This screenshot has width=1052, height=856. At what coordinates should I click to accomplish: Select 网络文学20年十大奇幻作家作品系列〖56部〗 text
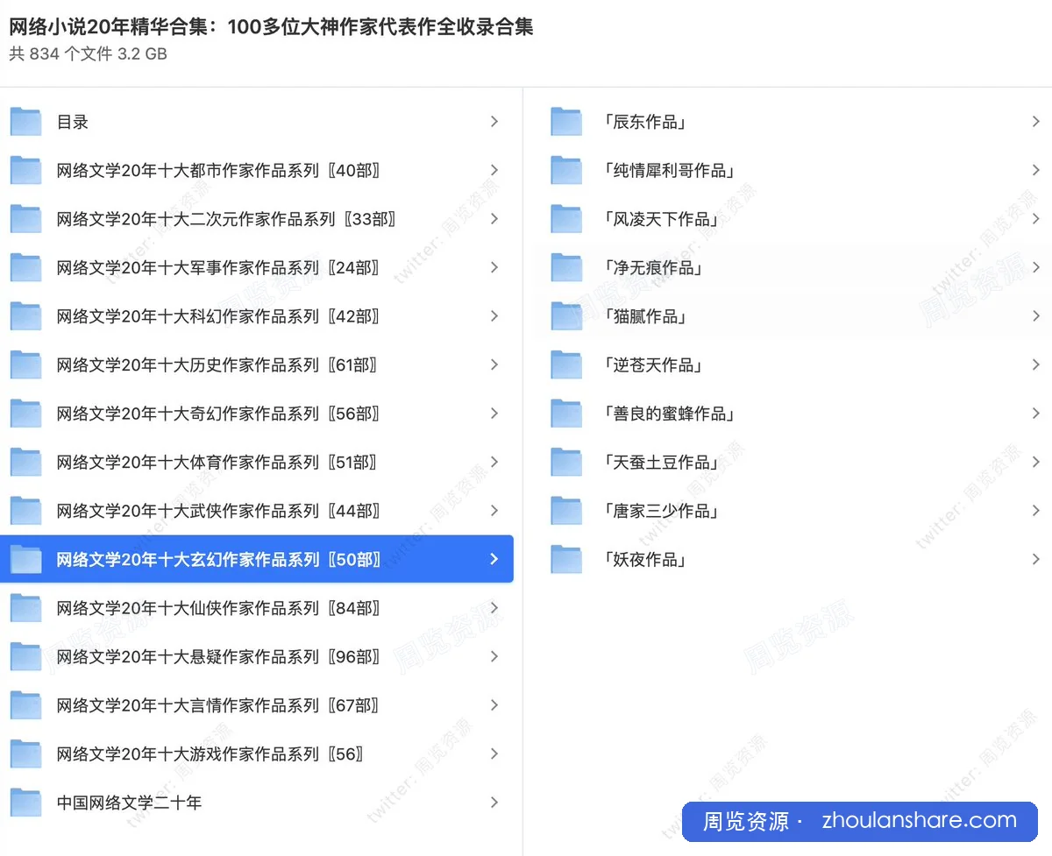(218, 414)
